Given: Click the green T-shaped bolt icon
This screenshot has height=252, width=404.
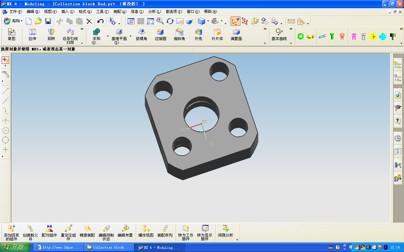Looking at the screenshot, I should (332, 37).
